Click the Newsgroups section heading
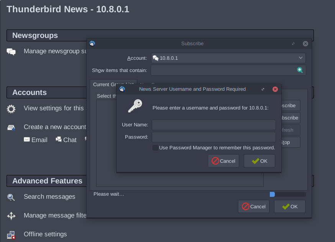Viewport: 335px width, 242px height. [x=35, y=36]
